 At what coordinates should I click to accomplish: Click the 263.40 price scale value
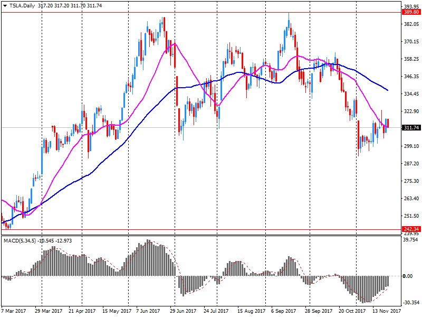[411, 199]
